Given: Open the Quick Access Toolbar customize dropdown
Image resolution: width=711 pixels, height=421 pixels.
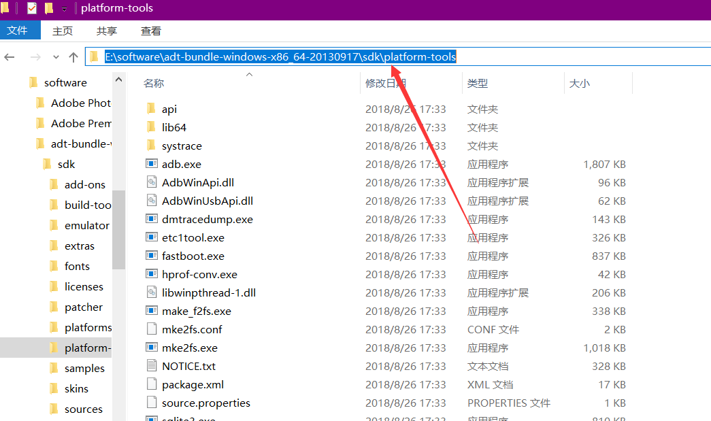Looking at the screenshot, I should [65, 9].
